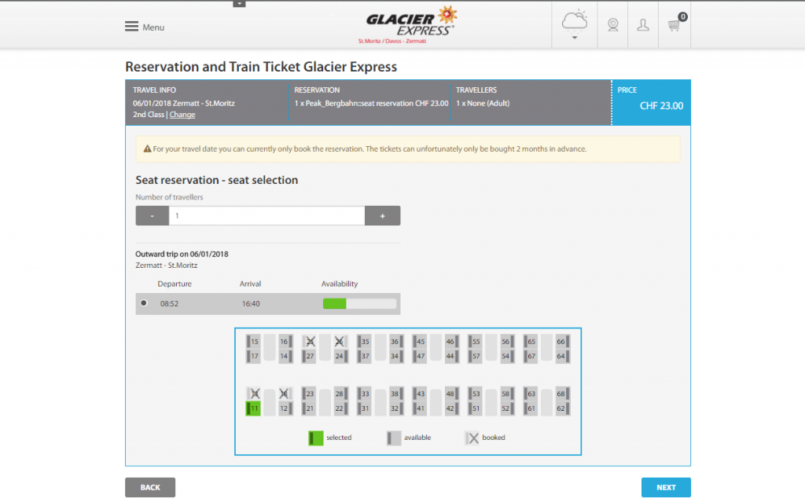Select seat 47
805x502 pixels.
420,356
